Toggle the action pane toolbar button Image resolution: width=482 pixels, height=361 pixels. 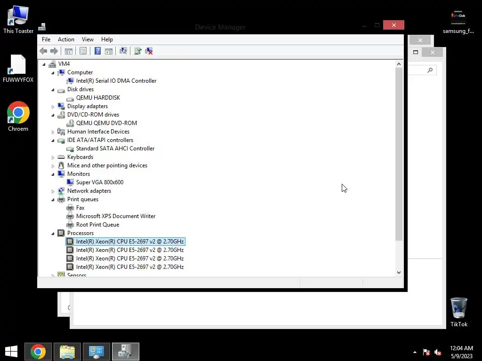(x=109, y=51)
